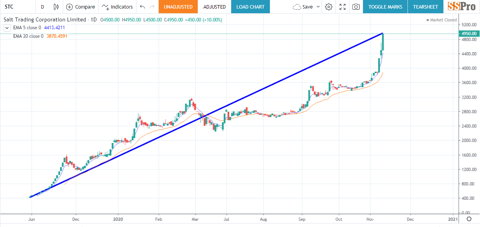Click the LOAD CHART button
The width and height of the screenshot is (480, 227).
pyautogui.click(x=250, y=7)
